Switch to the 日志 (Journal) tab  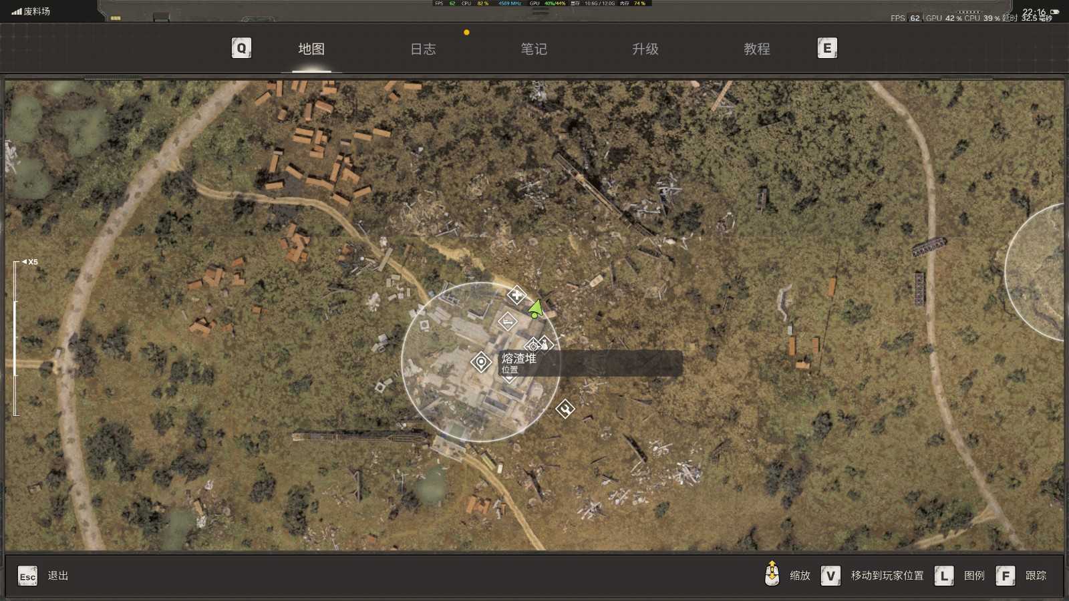[423, 49]
